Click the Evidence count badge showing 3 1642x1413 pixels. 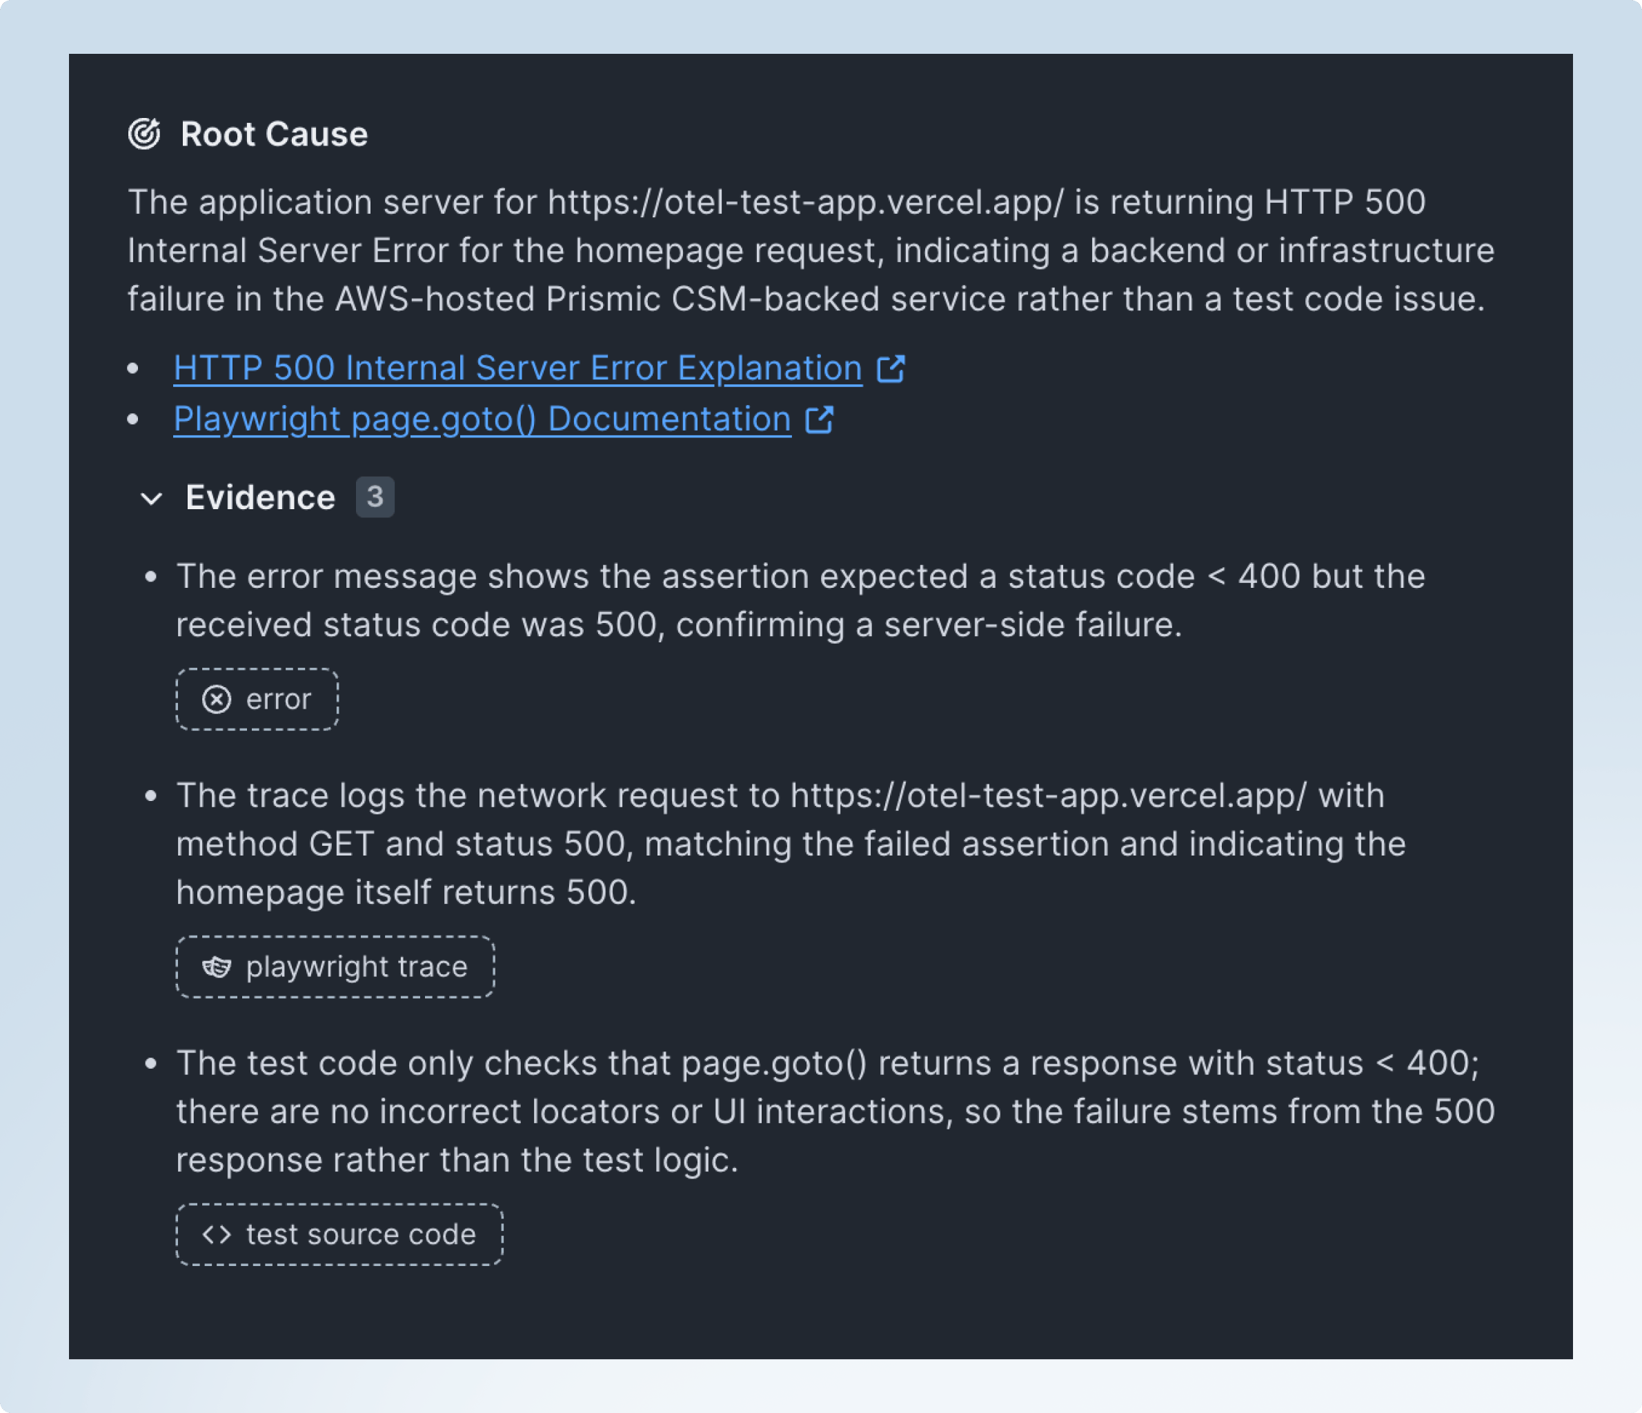click(x=375, y=497)
